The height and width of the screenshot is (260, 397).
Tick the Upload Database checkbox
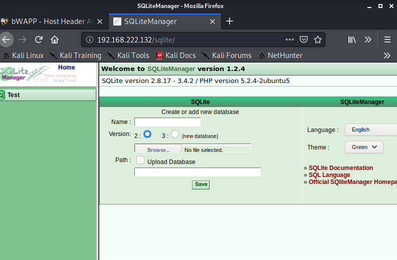(140, 160)
